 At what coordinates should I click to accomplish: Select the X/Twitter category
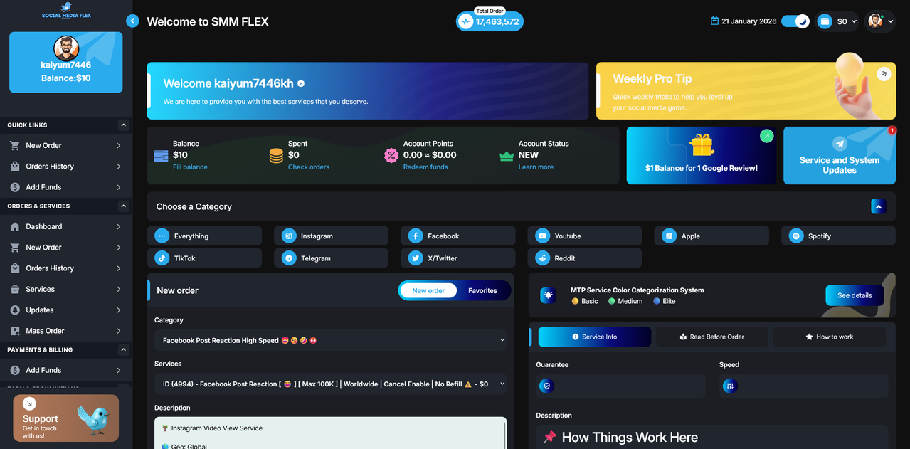458,258
